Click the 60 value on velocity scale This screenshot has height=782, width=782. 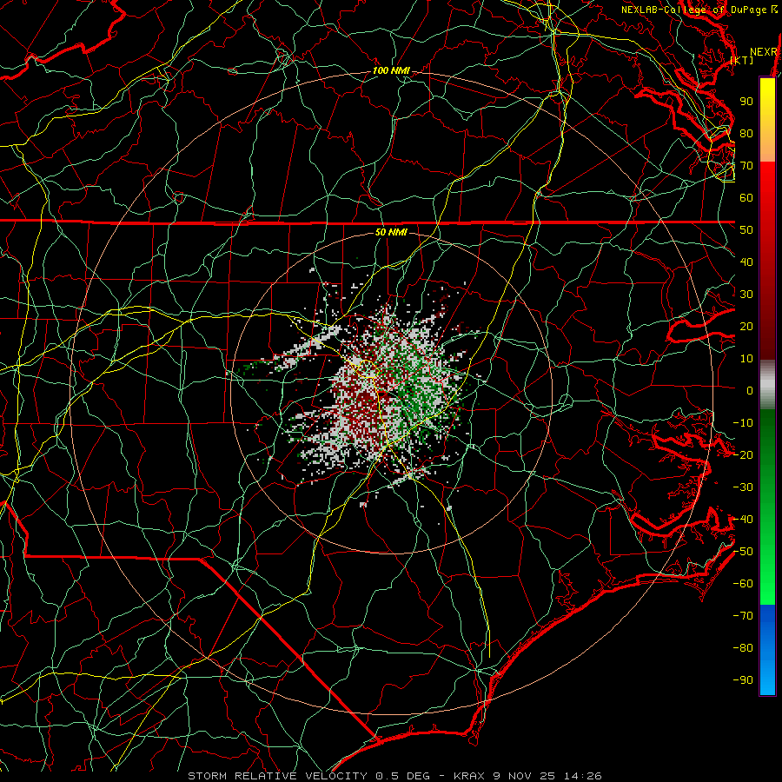(x=746, y=198)
